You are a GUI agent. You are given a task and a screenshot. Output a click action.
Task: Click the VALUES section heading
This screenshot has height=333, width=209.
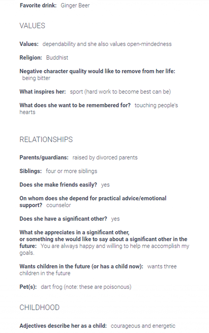tap(32, 26)
